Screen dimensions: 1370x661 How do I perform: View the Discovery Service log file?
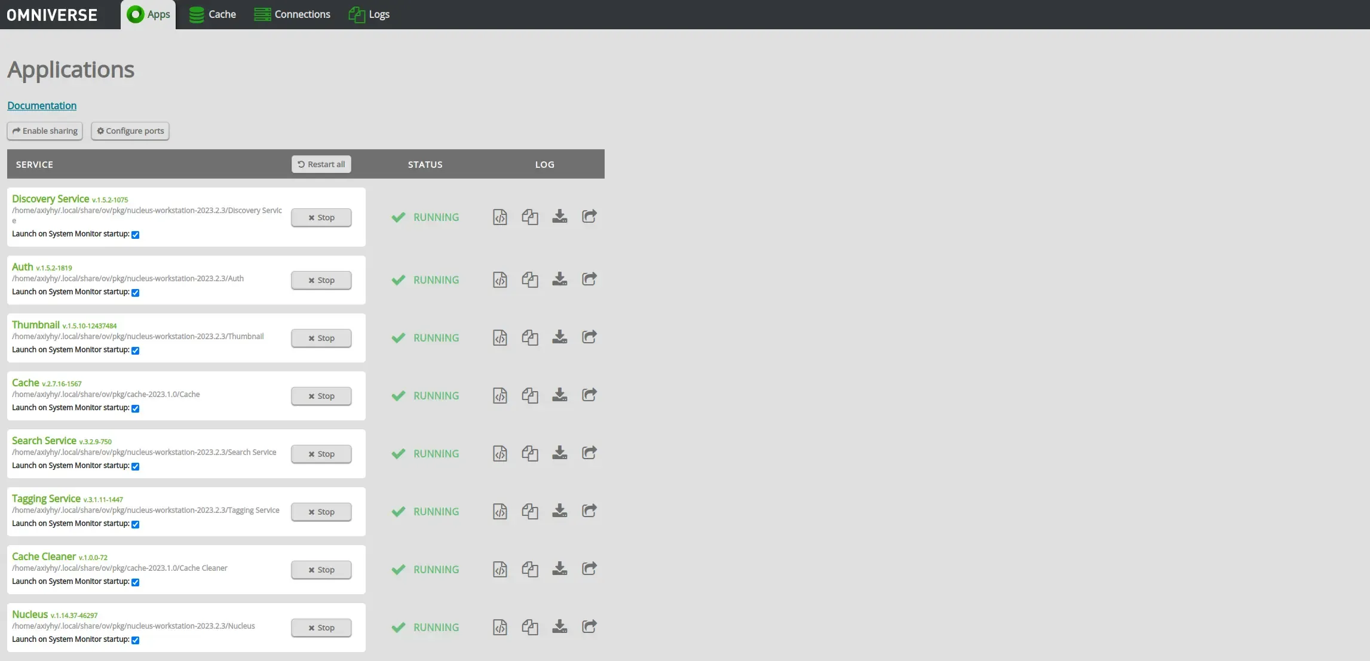500,217
